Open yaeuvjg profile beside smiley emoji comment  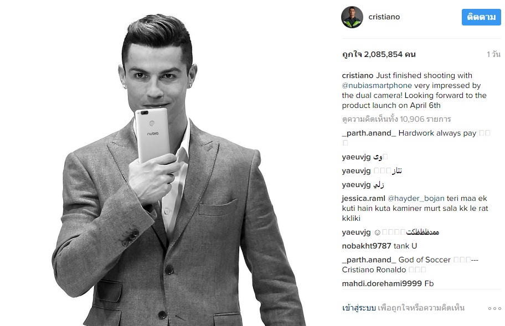pos(356,232)
